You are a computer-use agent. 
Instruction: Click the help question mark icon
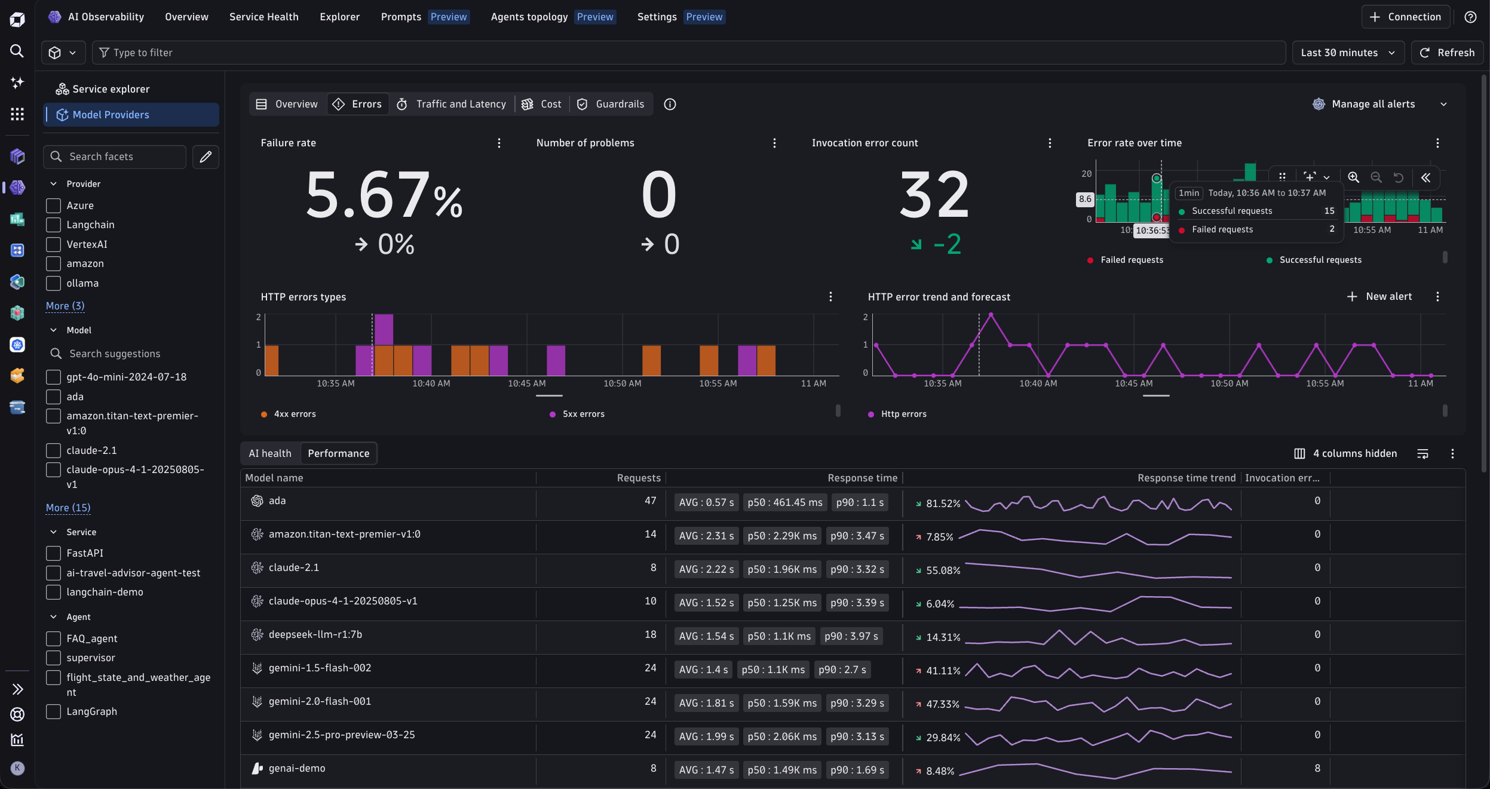click(1470, 17)
